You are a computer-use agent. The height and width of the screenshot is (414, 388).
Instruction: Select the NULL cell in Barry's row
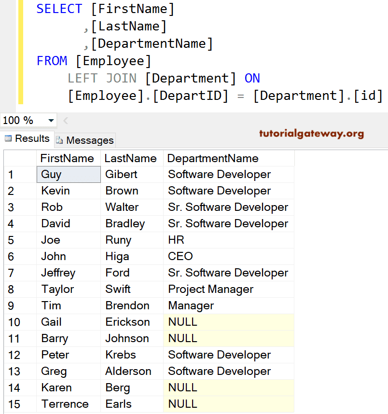tap(229, 339)
